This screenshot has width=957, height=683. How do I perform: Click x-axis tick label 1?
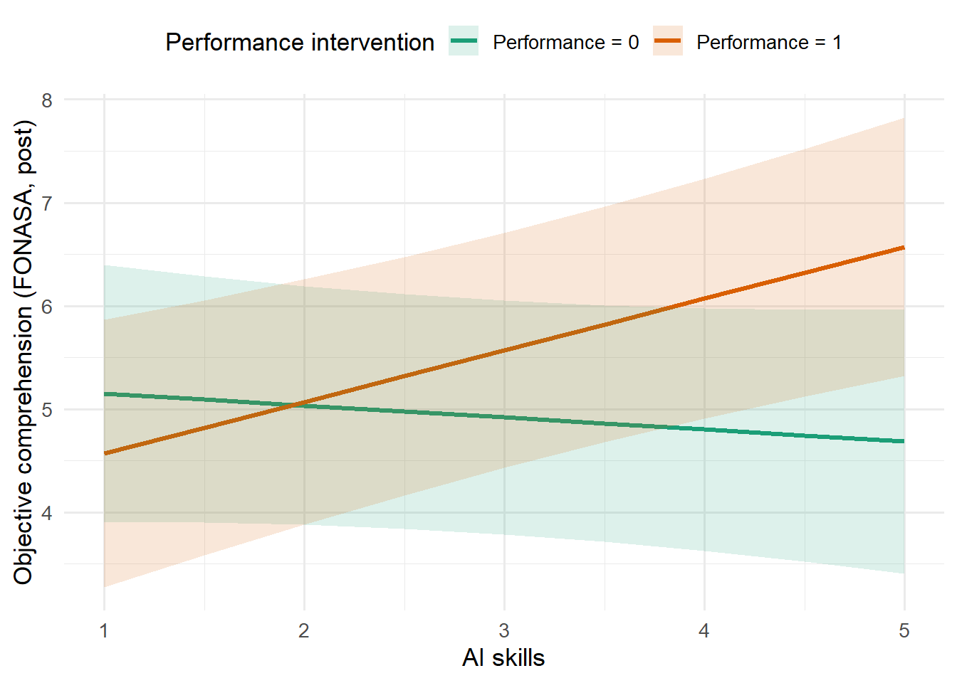tap(104, 630)
